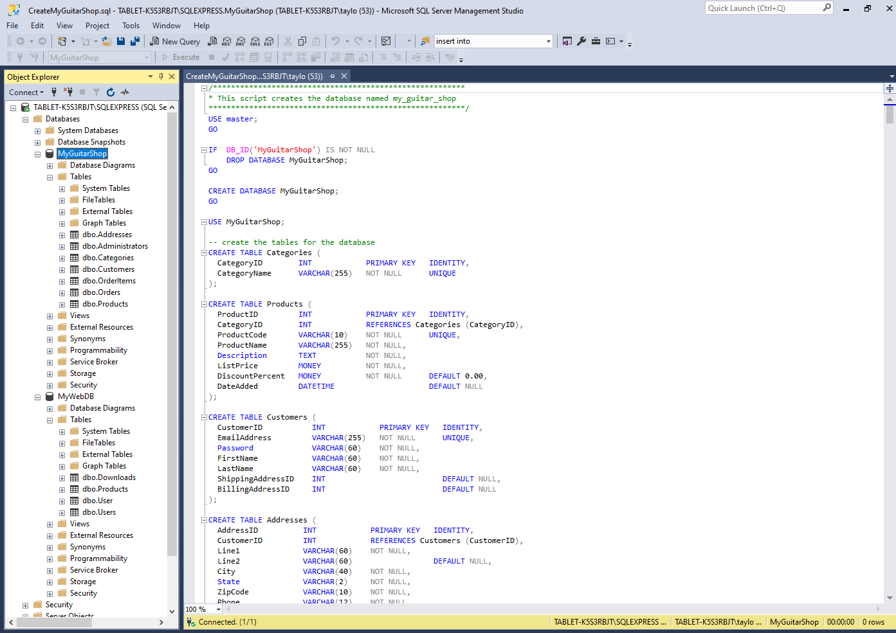Open the Connect dropdown in Object Explorer
This screenshot has width=896, height=633.
(x=26, y=92)
